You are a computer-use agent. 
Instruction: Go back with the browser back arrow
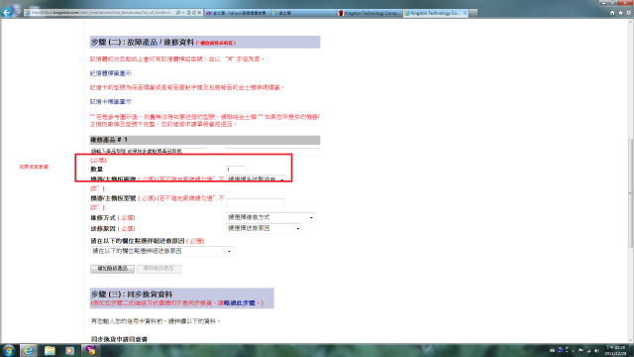pyautogui.click(x=7, y=12)
